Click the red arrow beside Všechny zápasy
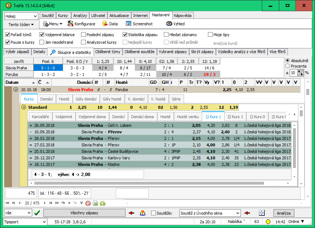The width and height of the screenshot is (315, 228). click(131, 213)
